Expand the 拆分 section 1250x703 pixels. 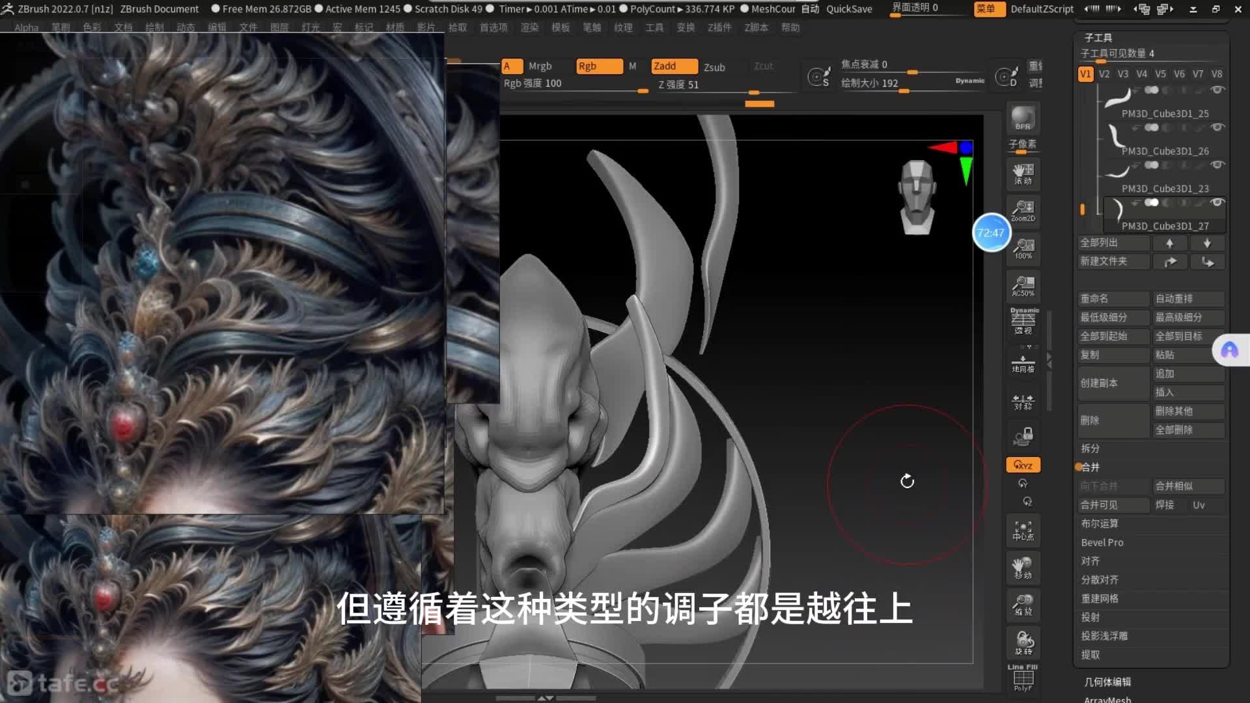coord(1090,448)
